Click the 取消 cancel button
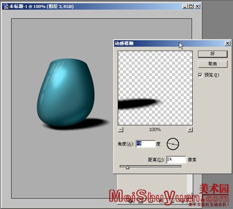This screenshot has width=233, height=209. pos(212,64)
